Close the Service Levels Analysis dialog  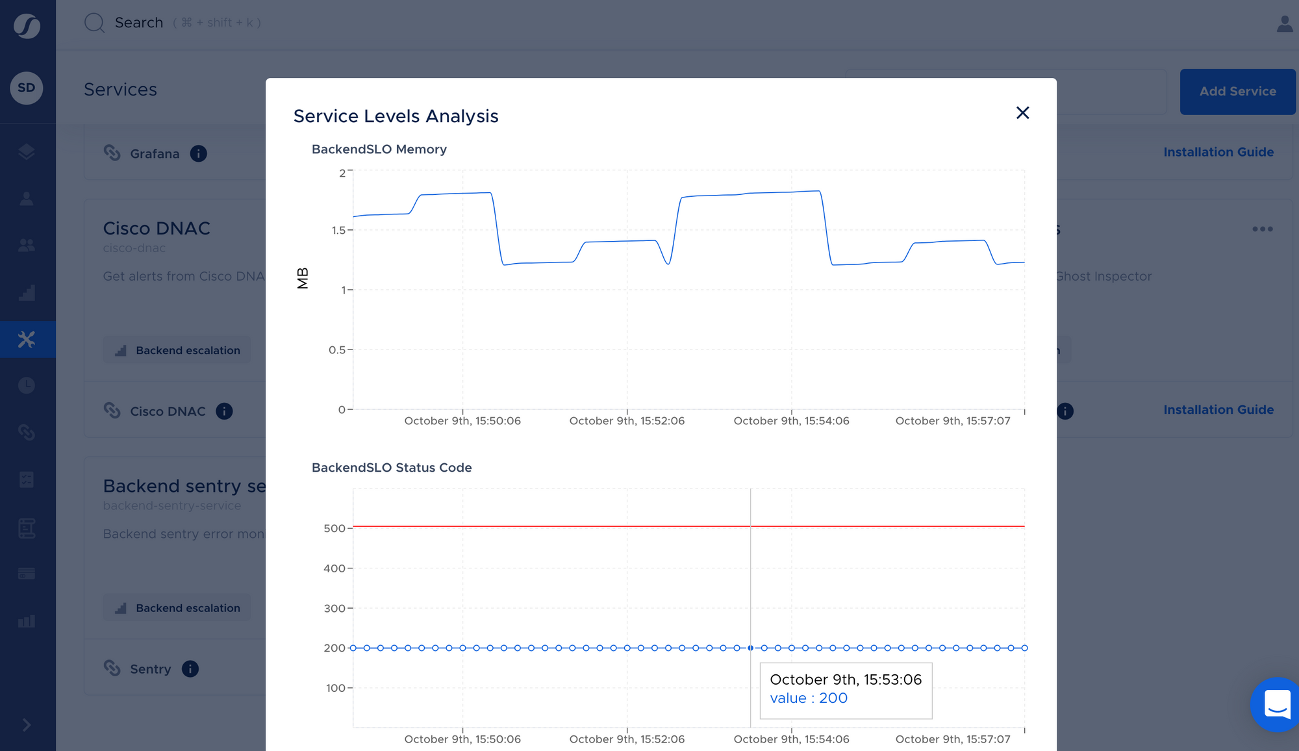point(1022,113)
